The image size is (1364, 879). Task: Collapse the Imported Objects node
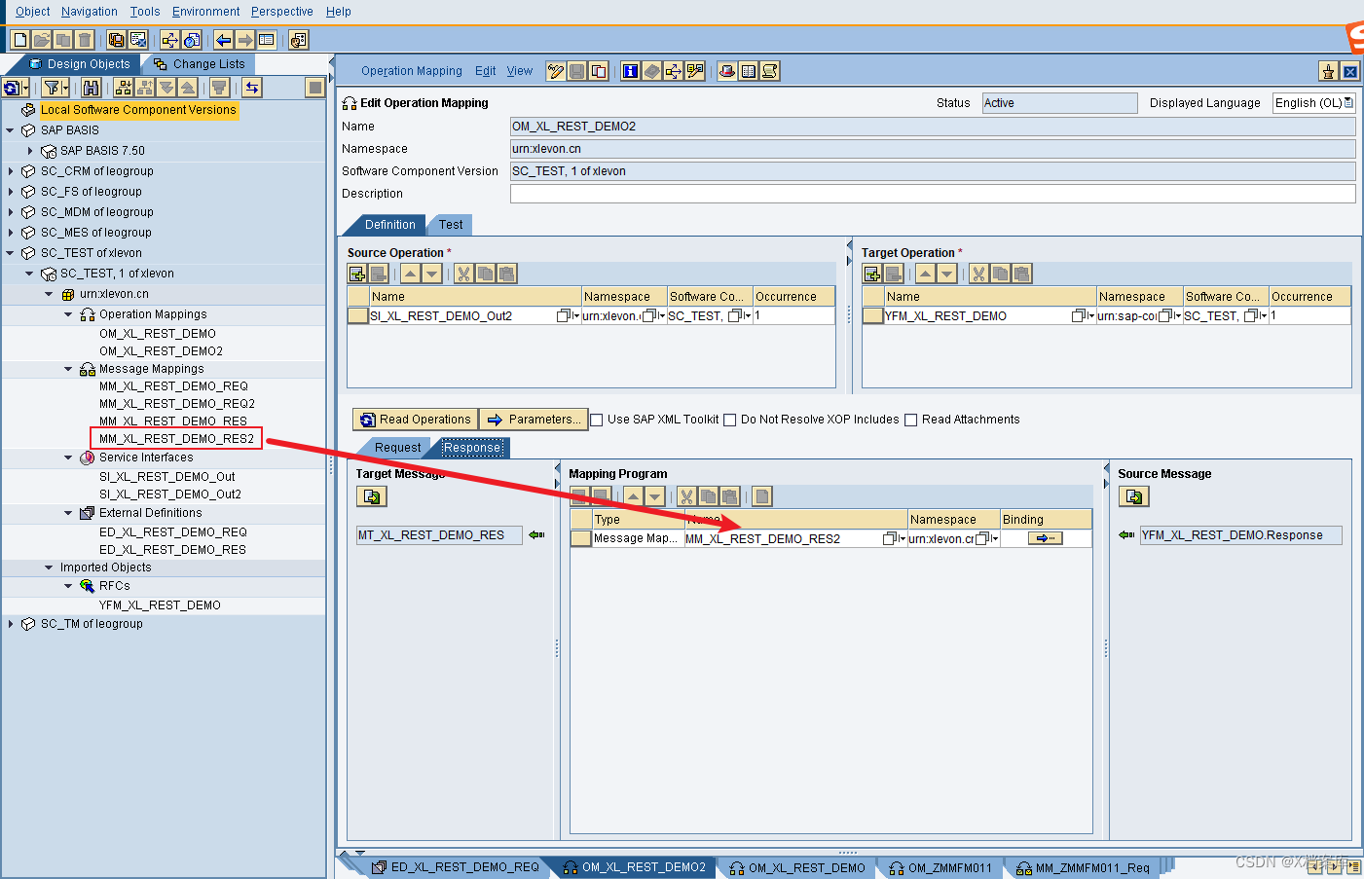[x=49, y=568]
